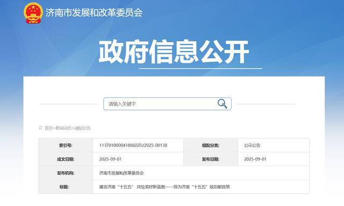Click 发布日期 value 2025-09-01
Image resolution: width=344 pixels, height=206 pixels.
(255, 159)
